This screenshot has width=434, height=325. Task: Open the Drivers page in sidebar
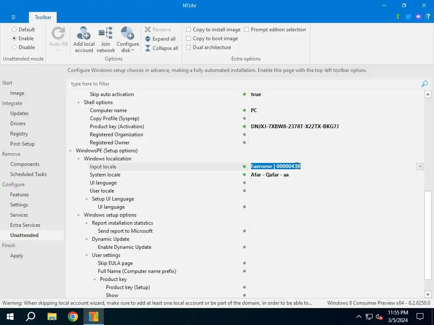[18, 124]
